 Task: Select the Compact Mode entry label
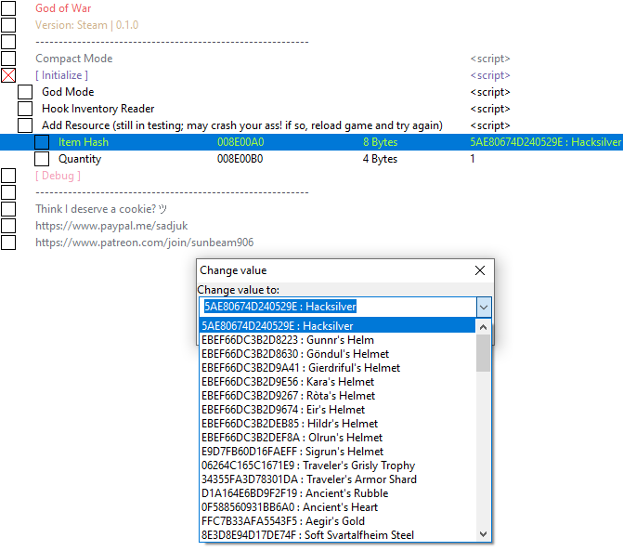click(74, 59)
